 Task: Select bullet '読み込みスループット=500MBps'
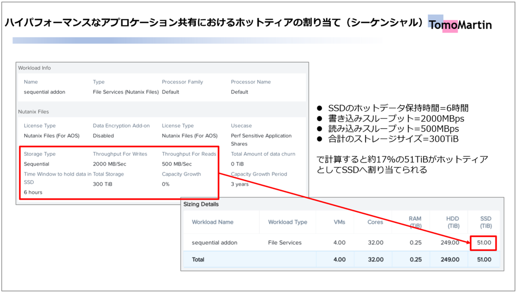(387, 129)
